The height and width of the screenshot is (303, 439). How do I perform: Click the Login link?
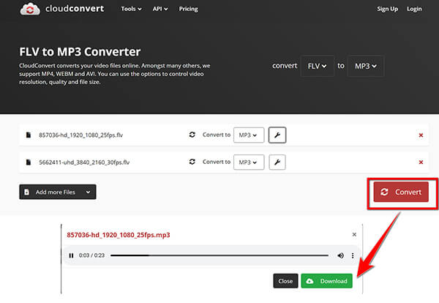(414, 9)
